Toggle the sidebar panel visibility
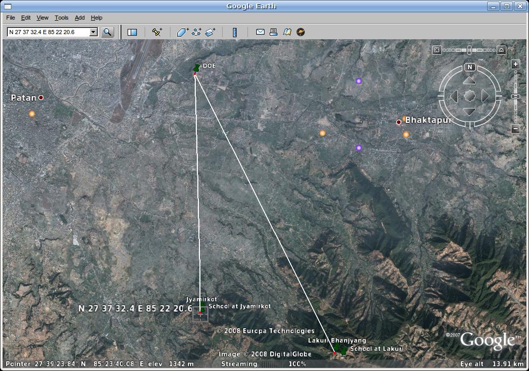 pyautogui.click(x=132, y=32)
